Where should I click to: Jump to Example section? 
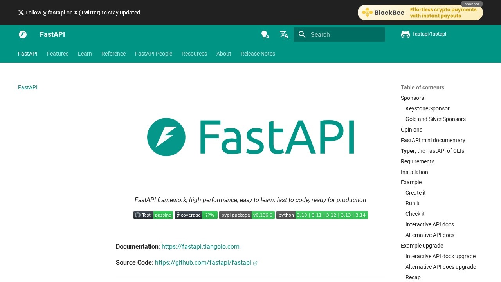tap(411, 182)
